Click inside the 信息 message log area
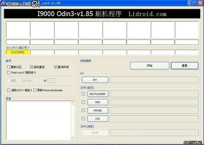This screenshot has height=145, width=204. [x=38, y=120]
